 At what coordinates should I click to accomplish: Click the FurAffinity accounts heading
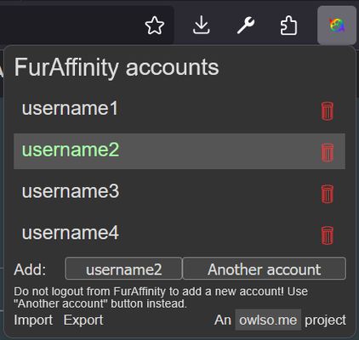(x=117, y=68)
